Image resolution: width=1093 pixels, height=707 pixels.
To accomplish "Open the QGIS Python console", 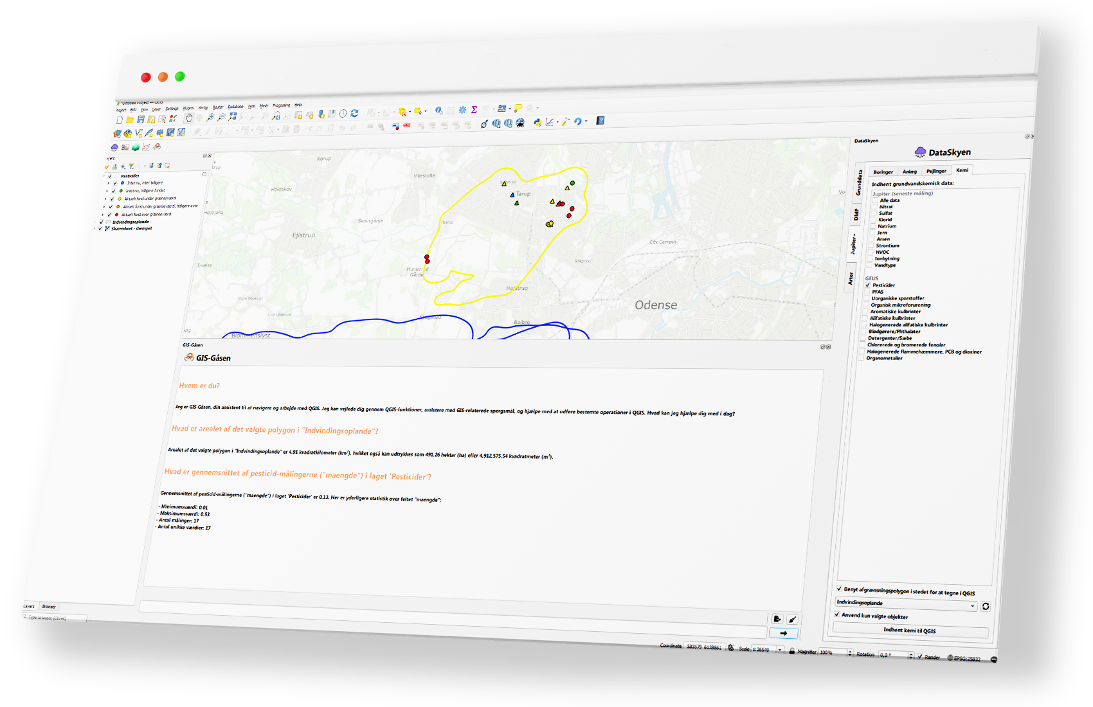I will (537, 123).
